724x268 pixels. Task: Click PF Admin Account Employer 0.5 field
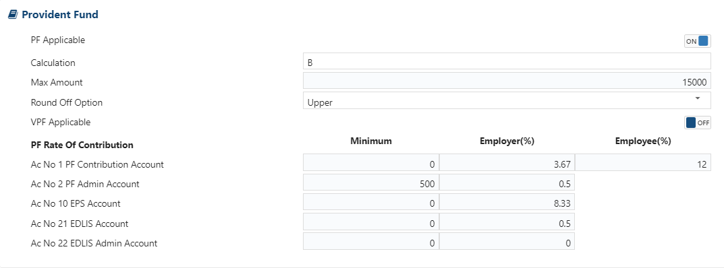point(507,182)
